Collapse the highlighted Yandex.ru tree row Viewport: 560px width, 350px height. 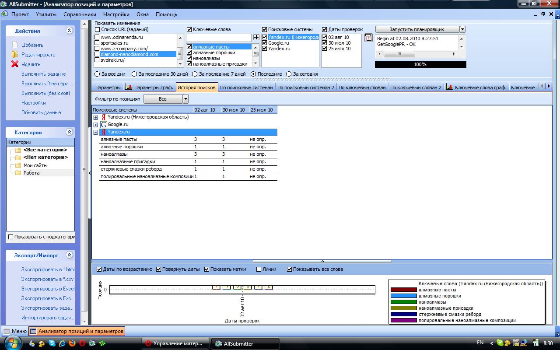click(x=96, y=132)
